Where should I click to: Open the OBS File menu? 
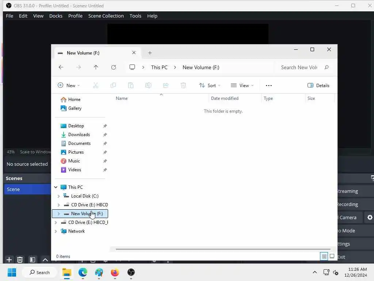coord(9,16)
